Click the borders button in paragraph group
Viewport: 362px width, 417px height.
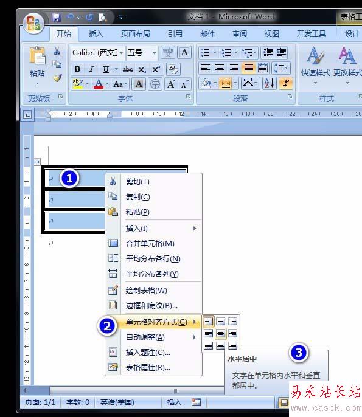click(226, 83)
